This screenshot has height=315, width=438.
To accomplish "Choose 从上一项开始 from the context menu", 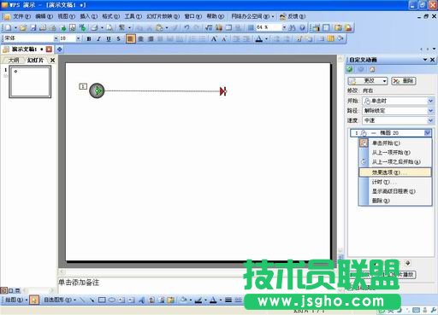I will pos(395,153).
